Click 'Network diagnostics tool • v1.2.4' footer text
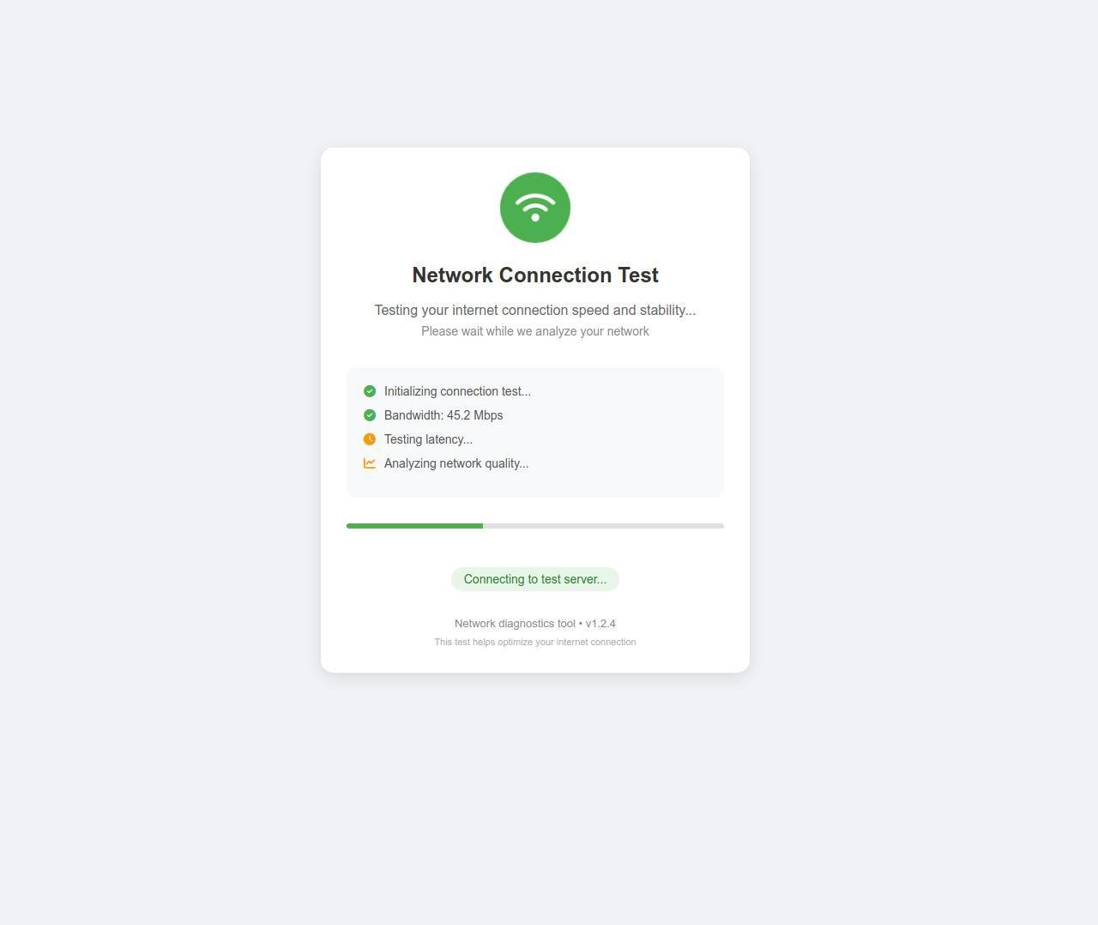1098x925 pixels. [x=535, y=624]
